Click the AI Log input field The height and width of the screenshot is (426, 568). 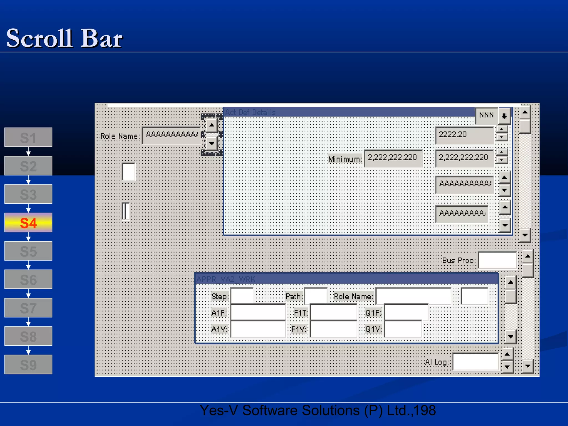[476, 361]
